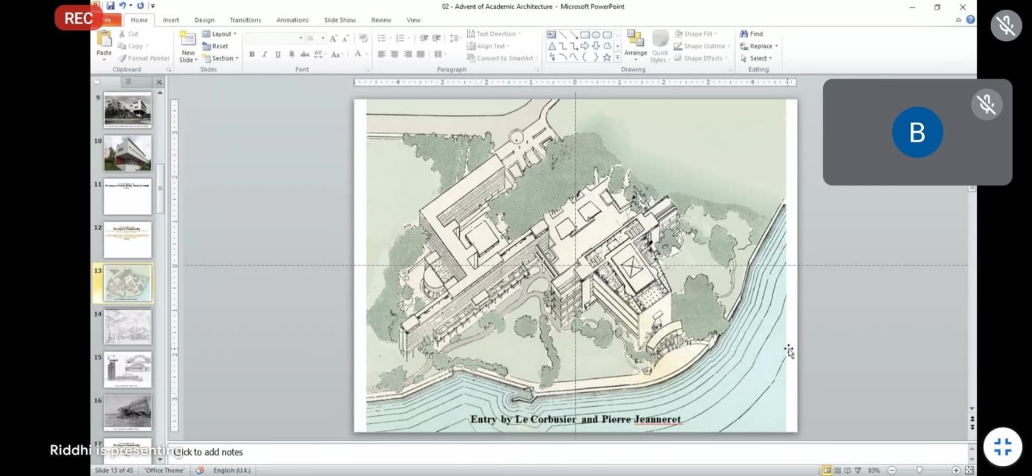Click the notes pane field
This screenshot has height=476, width=1032.
(569, 452)
